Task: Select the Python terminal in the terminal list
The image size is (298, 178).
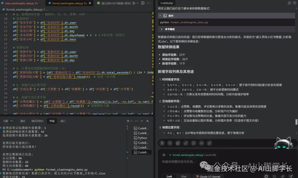Action: click(141, 138)
